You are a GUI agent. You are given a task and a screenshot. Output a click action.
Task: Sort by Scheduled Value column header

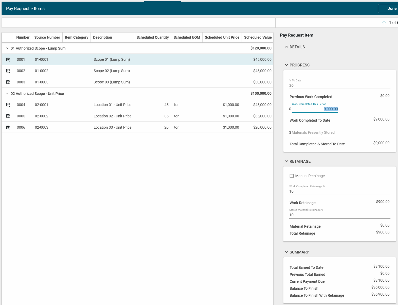[x=258, y=37]
